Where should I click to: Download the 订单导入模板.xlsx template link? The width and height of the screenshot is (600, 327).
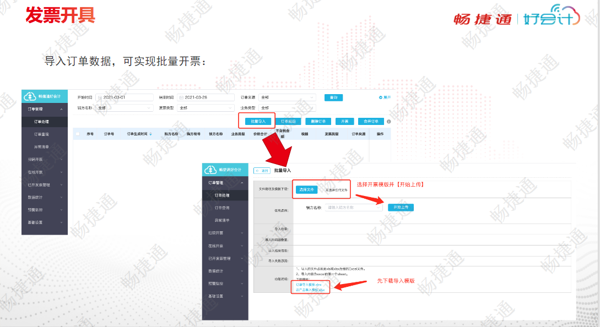click(309, 285)
